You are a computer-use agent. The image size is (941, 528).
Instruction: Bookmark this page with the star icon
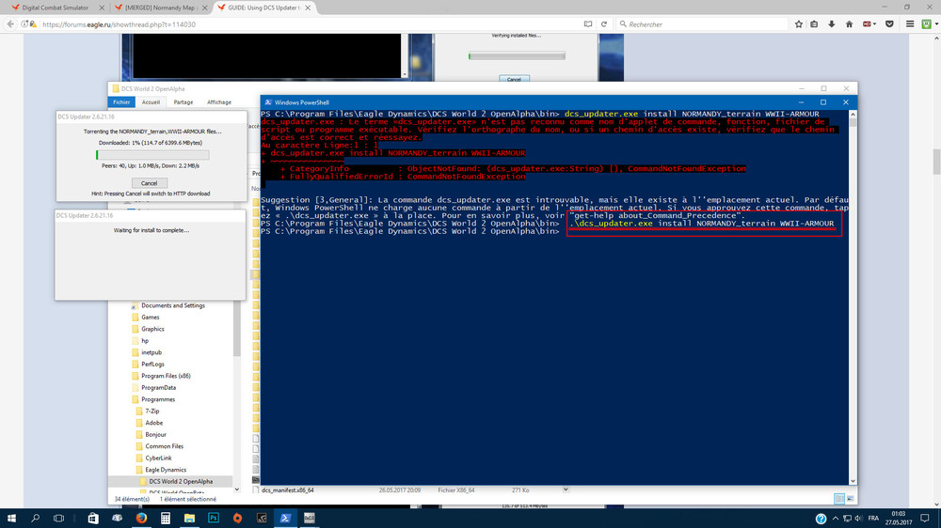(798, 24)
